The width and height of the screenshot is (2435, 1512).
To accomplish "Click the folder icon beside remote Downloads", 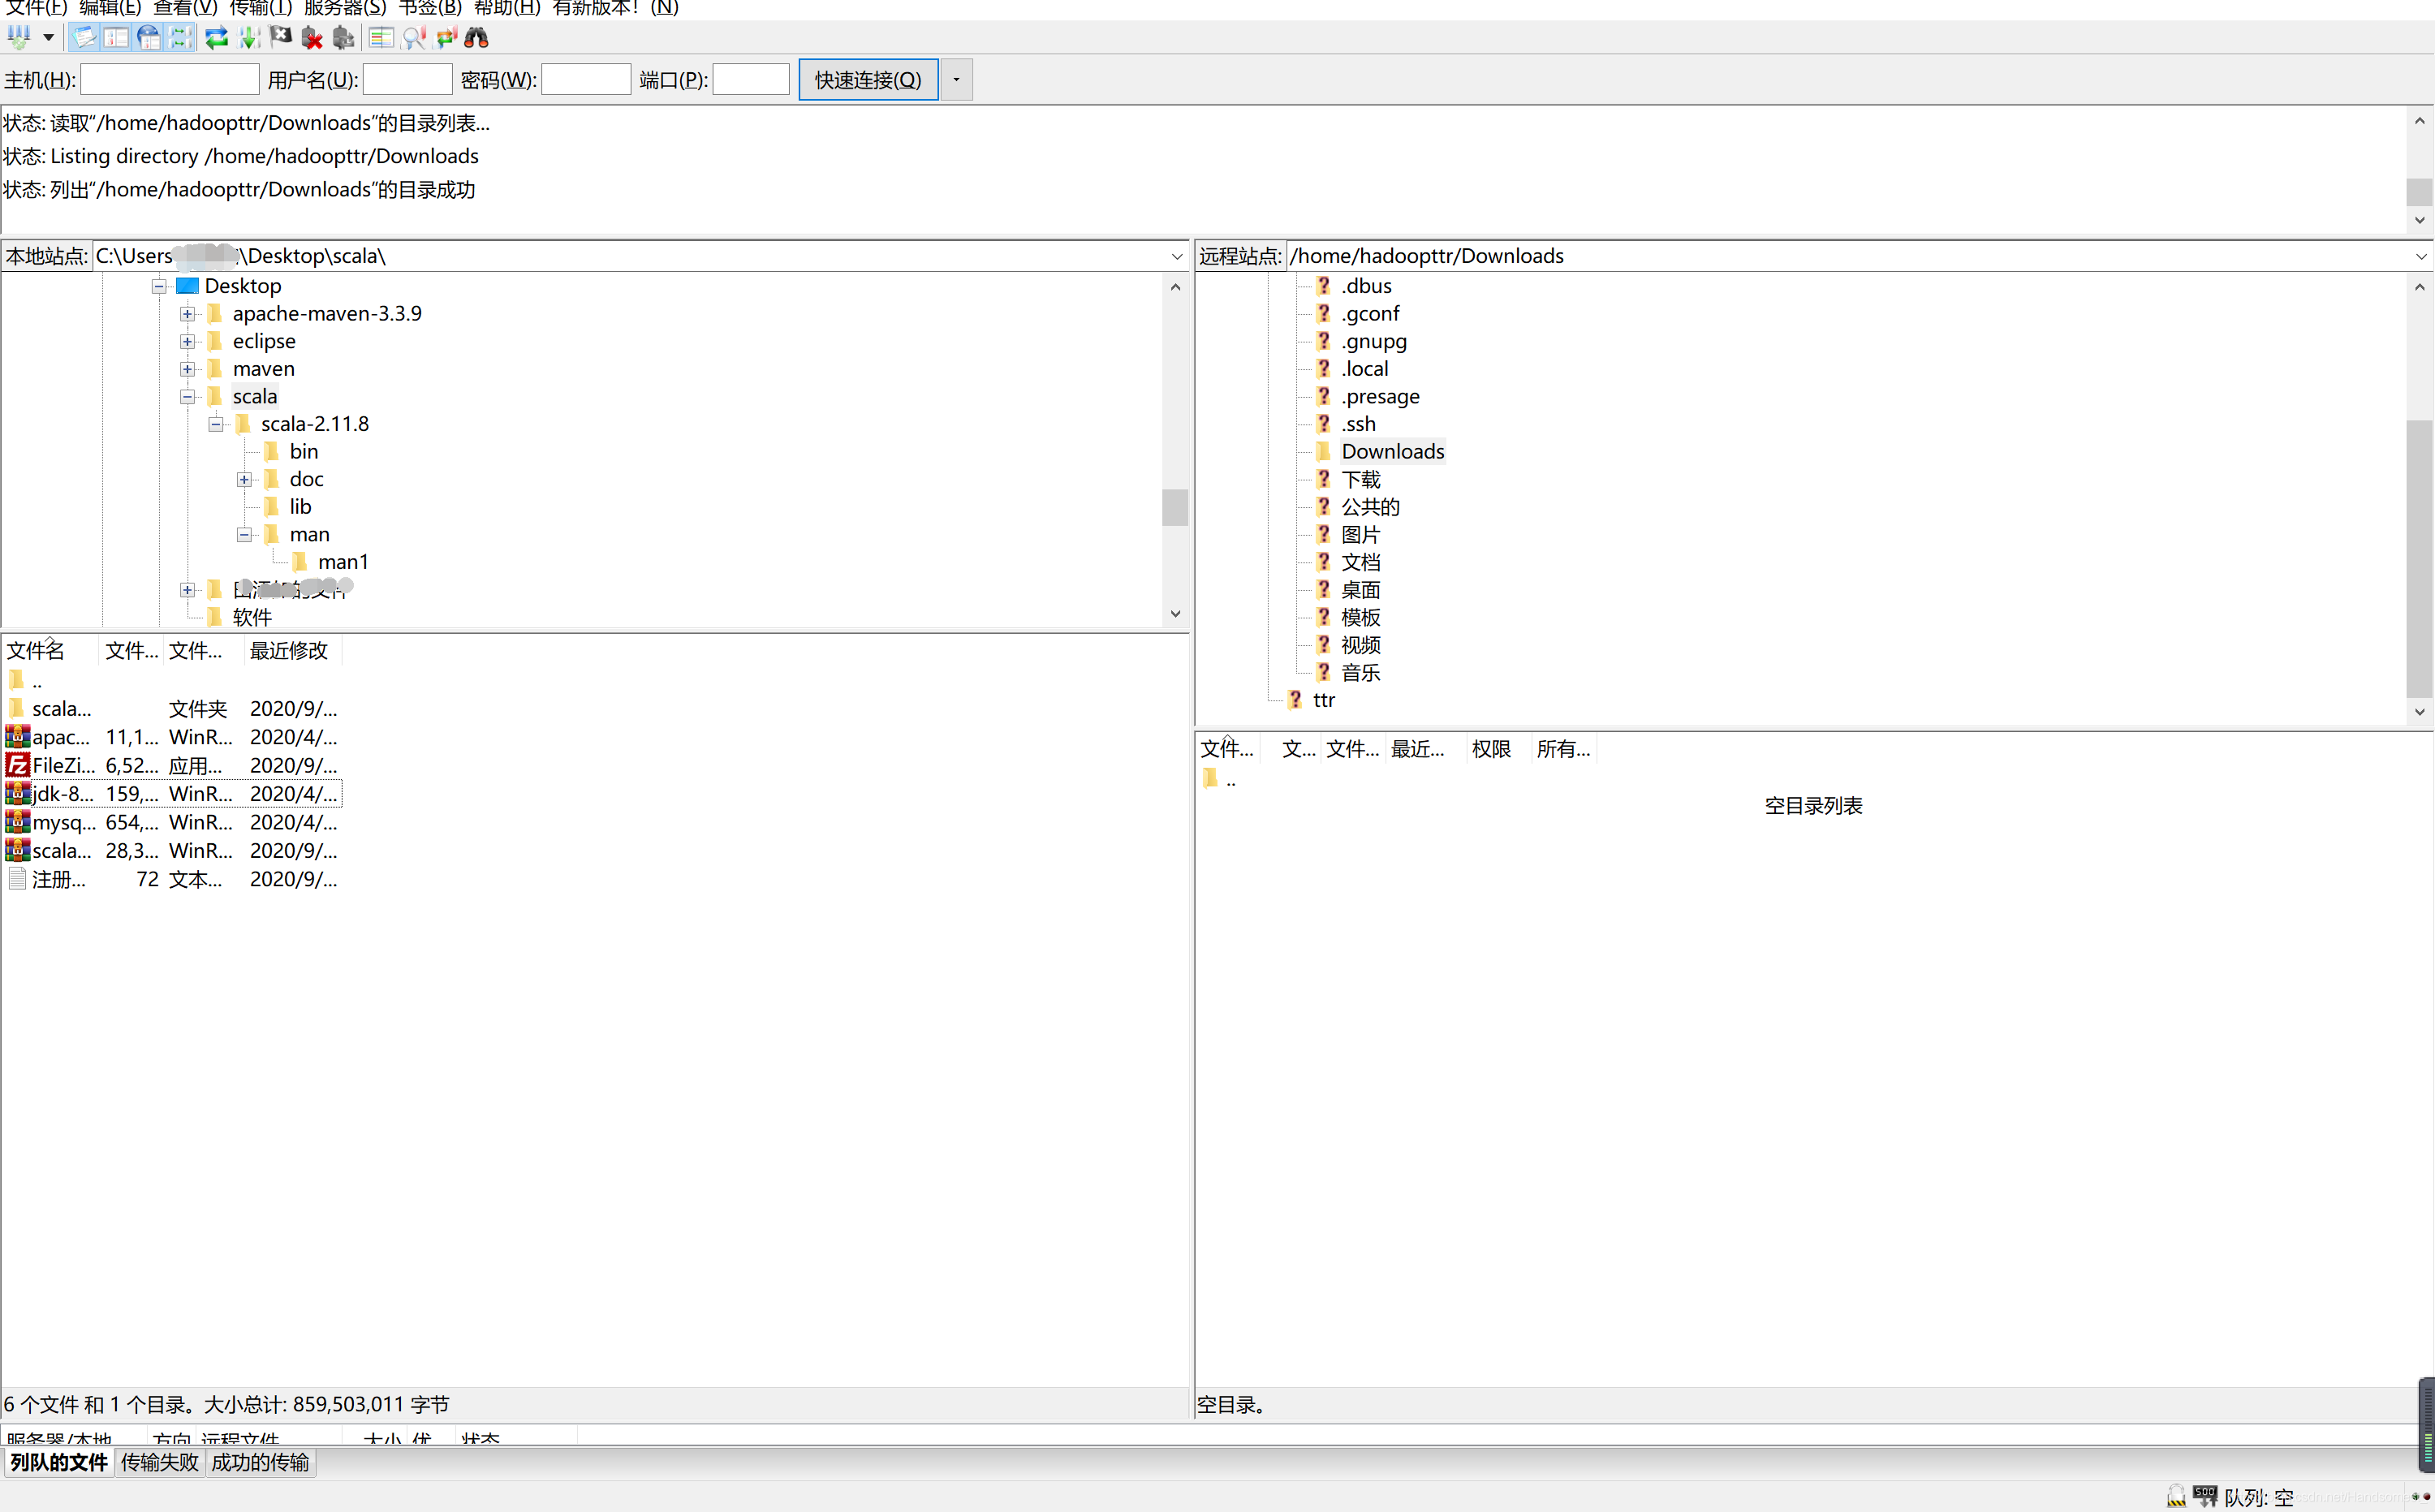I will pos(1323,451).
